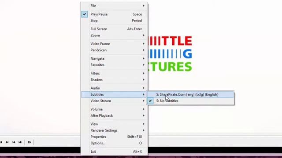Choose Stop from the context menu
The height and width of the screenshot is (158, 282).
pyautogui.click(x=114, y=21)
